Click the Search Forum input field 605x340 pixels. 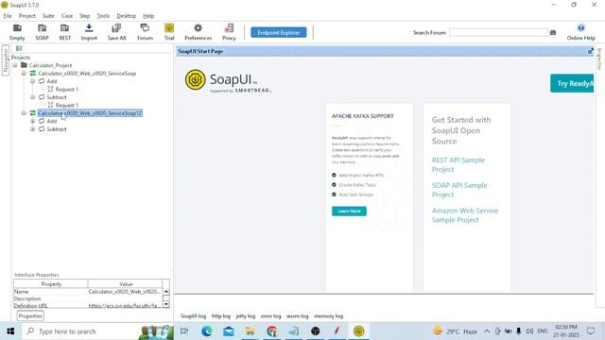coord(498,33)
